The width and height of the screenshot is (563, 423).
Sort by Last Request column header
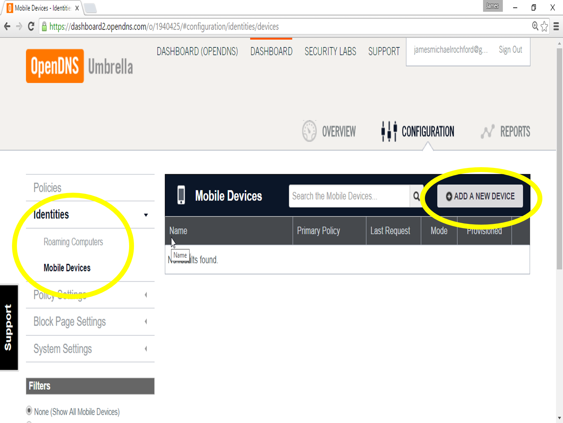[393, 231]
